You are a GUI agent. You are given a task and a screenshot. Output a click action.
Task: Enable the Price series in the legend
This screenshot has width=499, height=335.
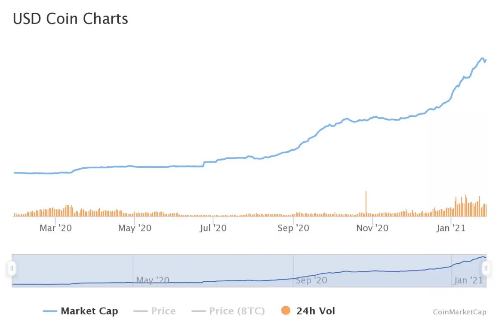pos(163,311)
